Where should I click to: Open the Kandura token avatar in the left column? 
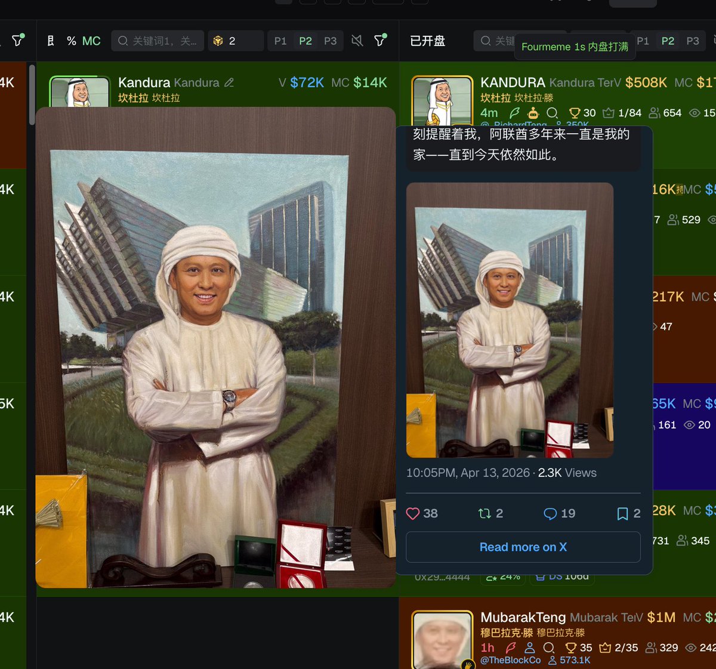point(79,91)
